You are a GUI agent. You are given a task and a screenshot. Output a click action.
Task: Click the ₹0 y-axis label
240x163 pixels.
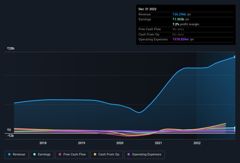[9, 130]
